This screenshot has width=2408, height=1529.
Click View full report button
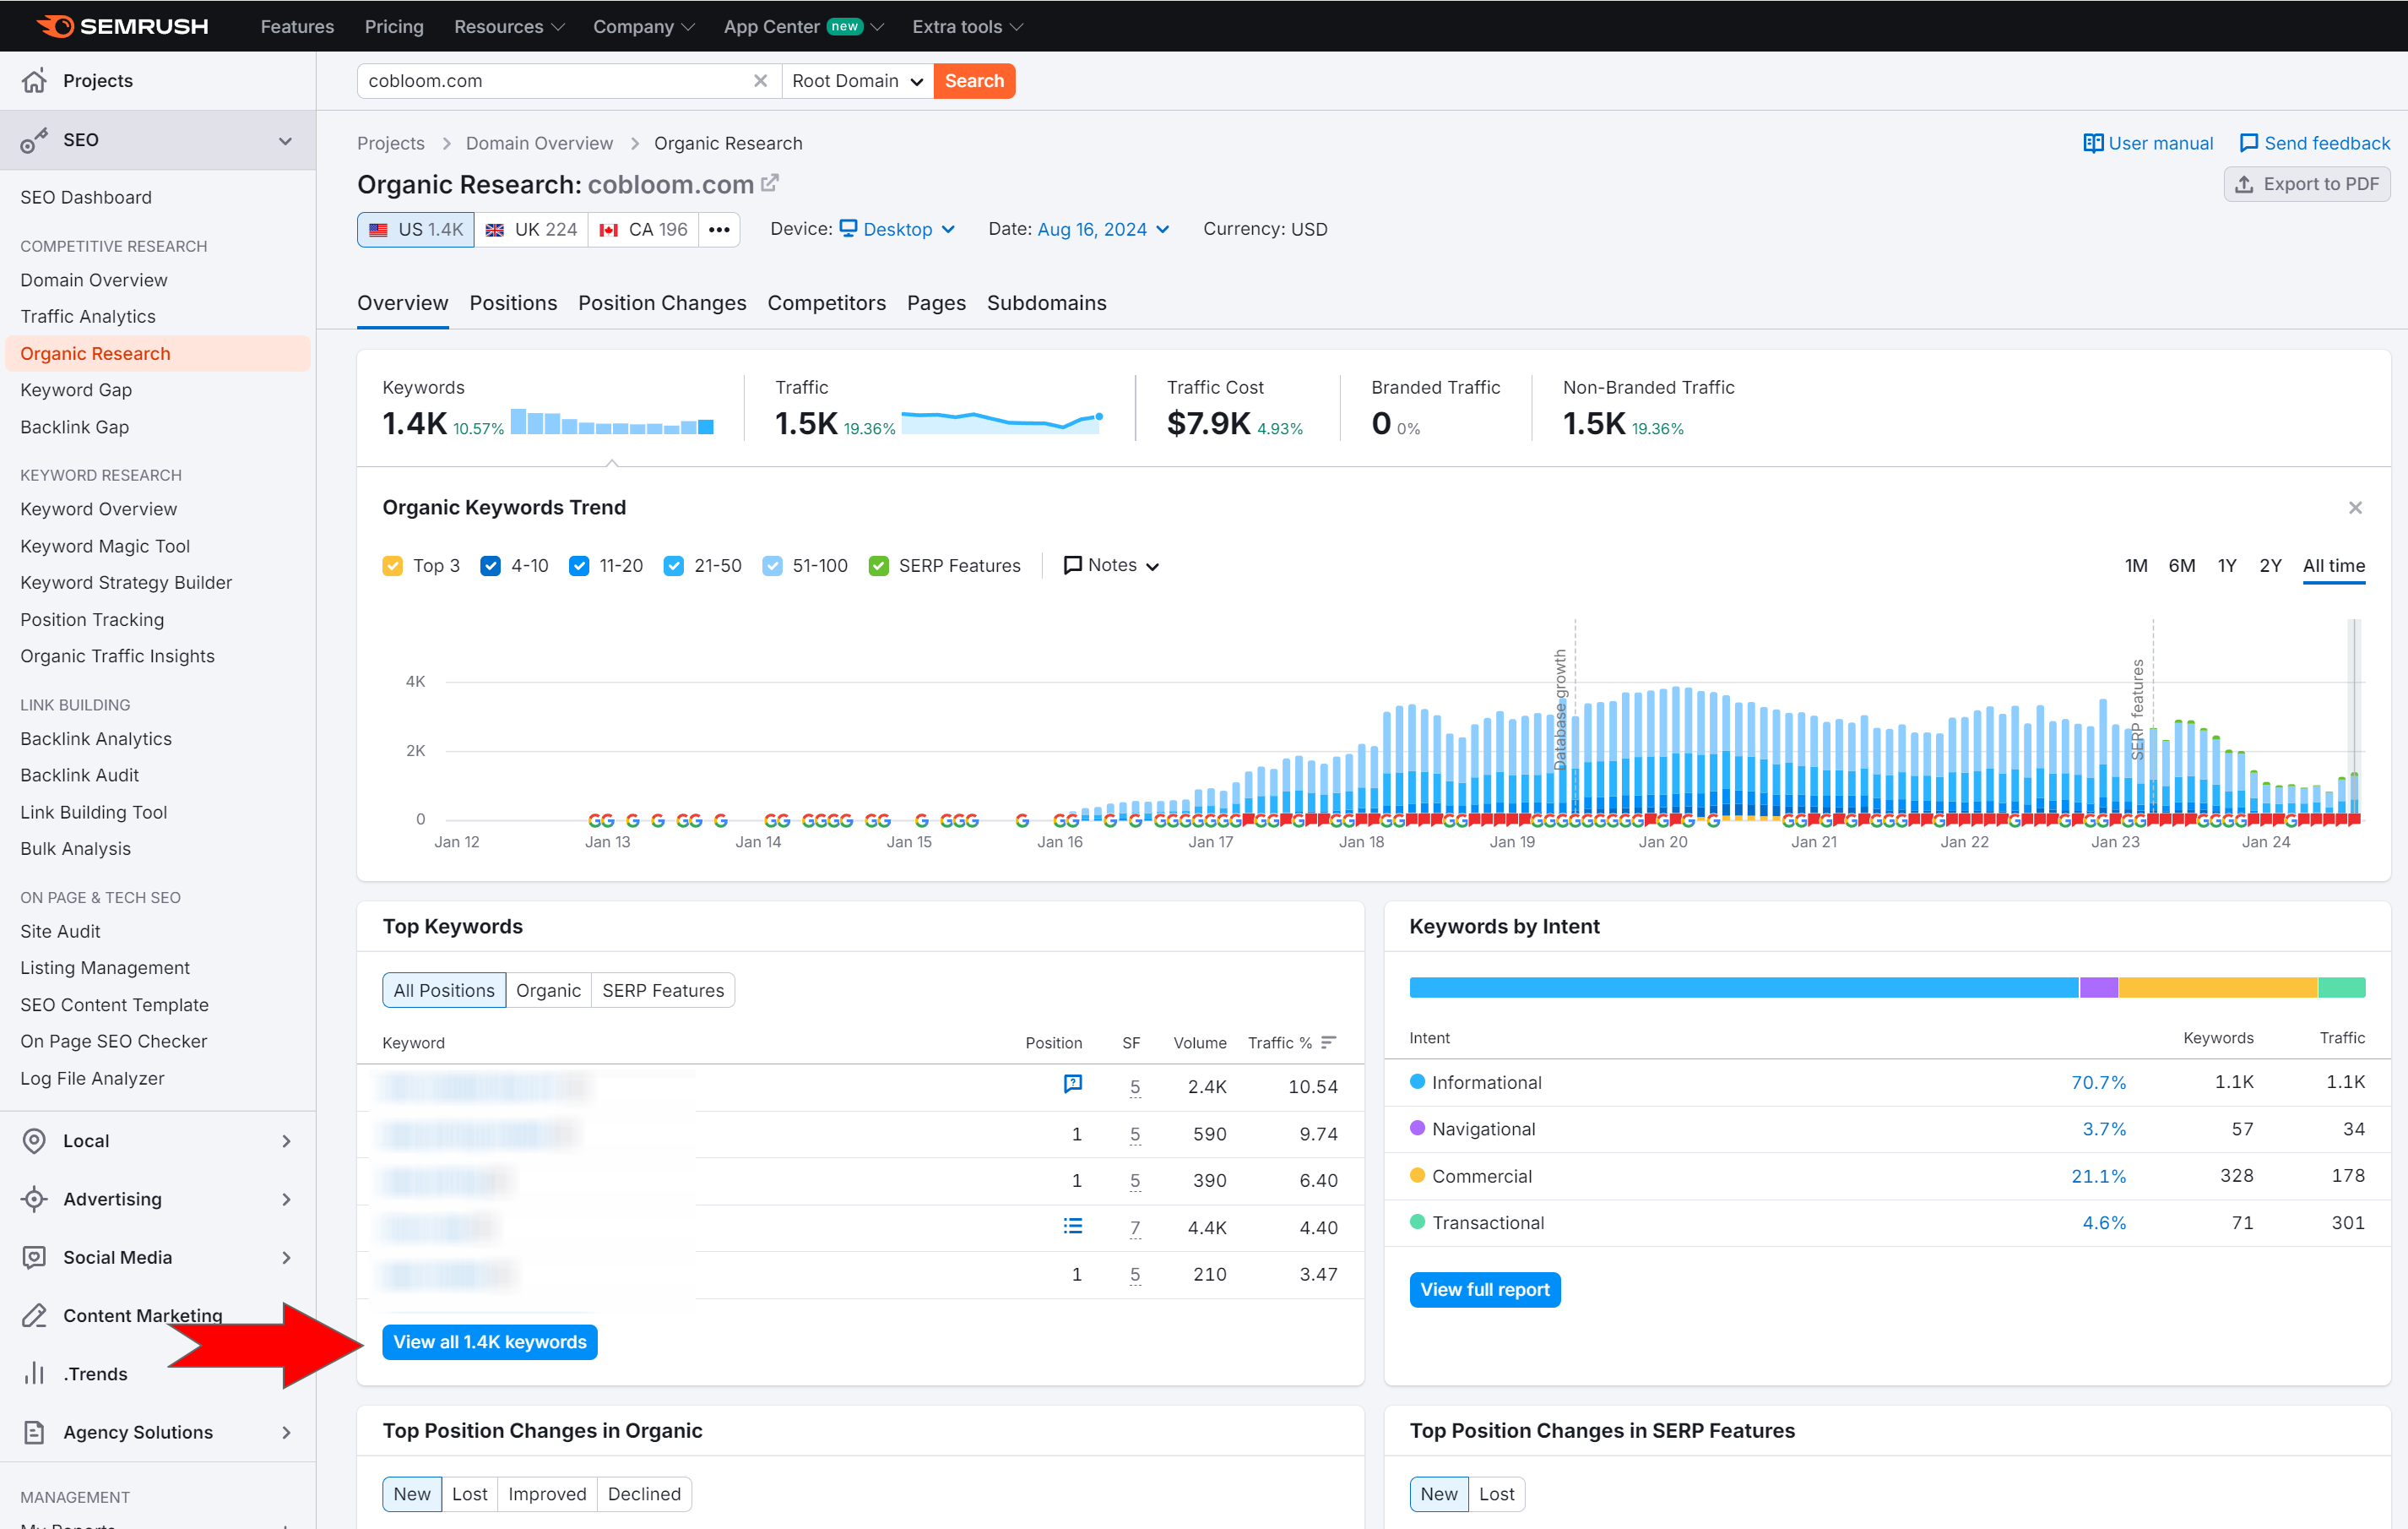[x=1484, y=1290]
